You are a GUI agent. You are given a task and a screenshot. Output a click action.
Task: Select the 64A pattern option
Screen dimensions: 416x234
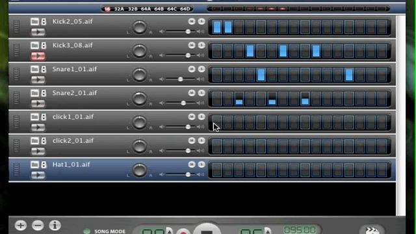[x=146, y=9]
